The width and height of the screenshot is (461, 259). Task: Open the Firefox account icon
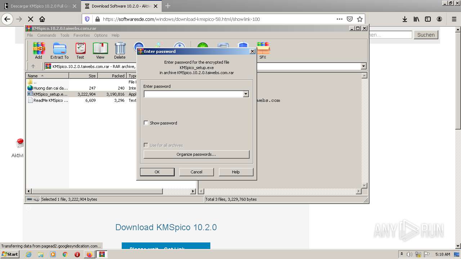(439, 19)
